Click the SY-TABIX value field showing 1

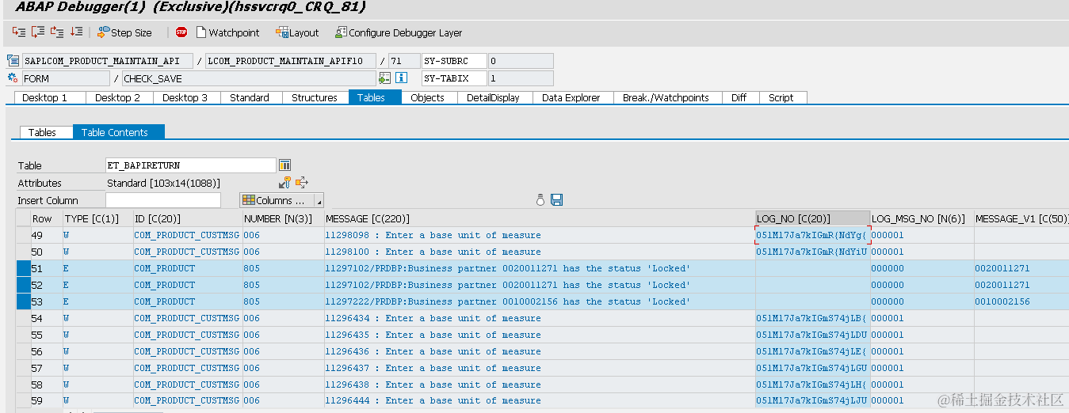pos(520,78)
